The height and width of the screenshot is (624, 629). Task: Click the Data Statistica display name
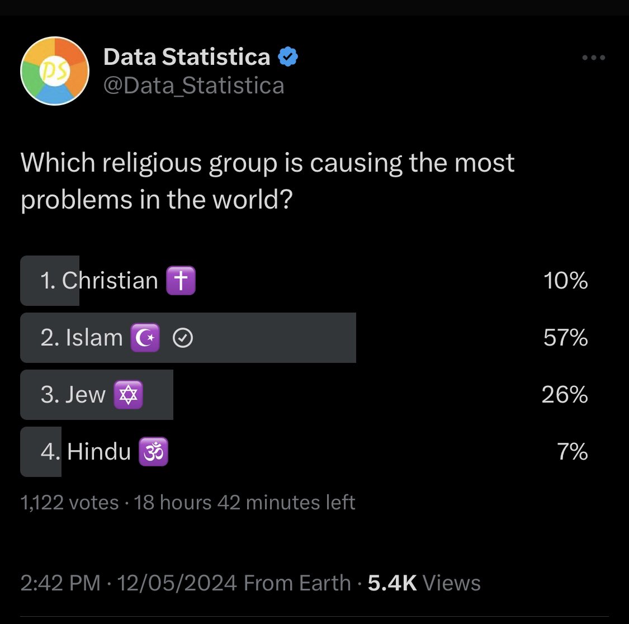(x=187, y=56)
